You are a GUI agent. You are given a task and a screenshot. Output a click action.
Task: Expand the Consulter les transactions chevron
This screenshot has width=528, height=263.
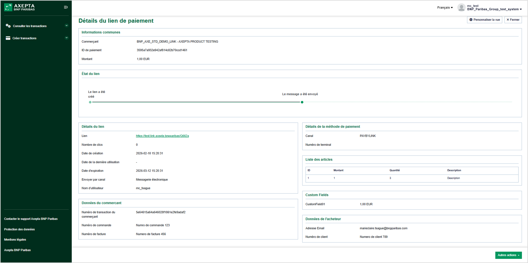(66, 26)
